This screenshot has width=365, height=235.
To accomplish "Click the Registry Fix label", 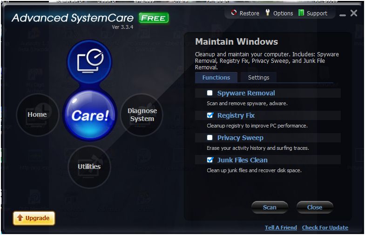I will (236, 115).
